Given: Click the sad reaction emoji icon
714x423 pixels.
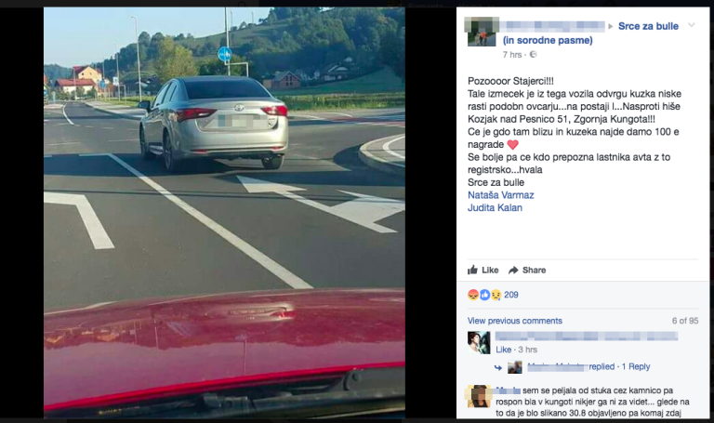Looking at the screenshot, I should point(496,295).
